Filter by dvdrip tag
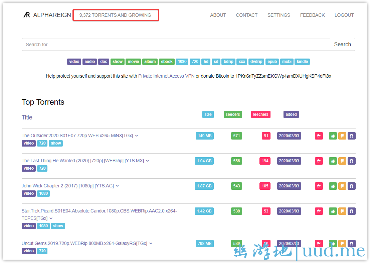The image size is (370, 263). pyautogui.click(x=256, y=62)
